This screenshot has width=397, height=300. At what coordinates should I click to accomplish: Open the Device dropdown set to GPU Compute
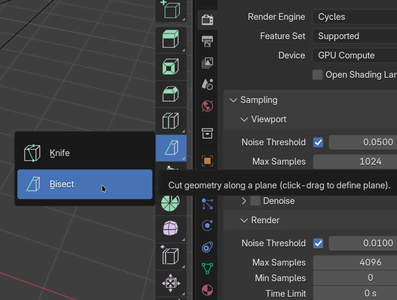[x=354, y=56]
